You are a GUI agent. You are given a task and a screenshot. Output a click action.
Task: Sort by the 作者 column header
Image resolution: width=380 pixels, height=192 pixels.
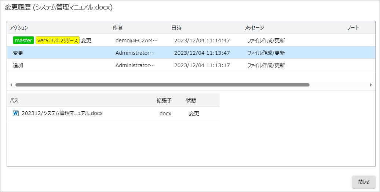[117, 28]
